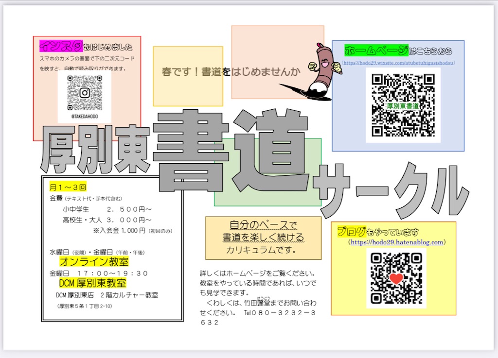Click the 'カリキュラムです。' line

(261, 250)
